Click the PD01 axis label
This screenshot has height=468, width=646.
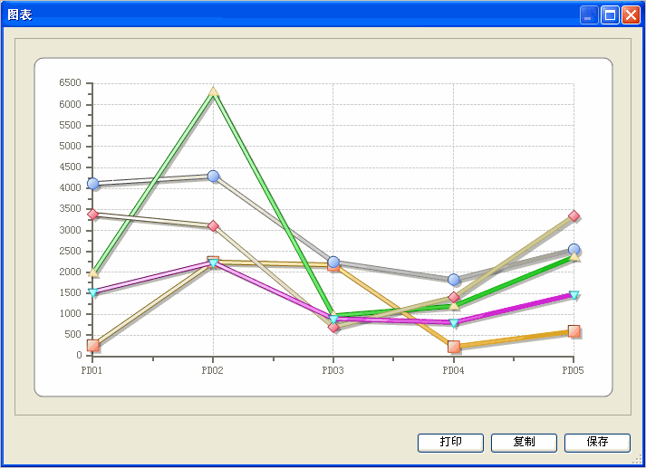[x=92, y=370]
